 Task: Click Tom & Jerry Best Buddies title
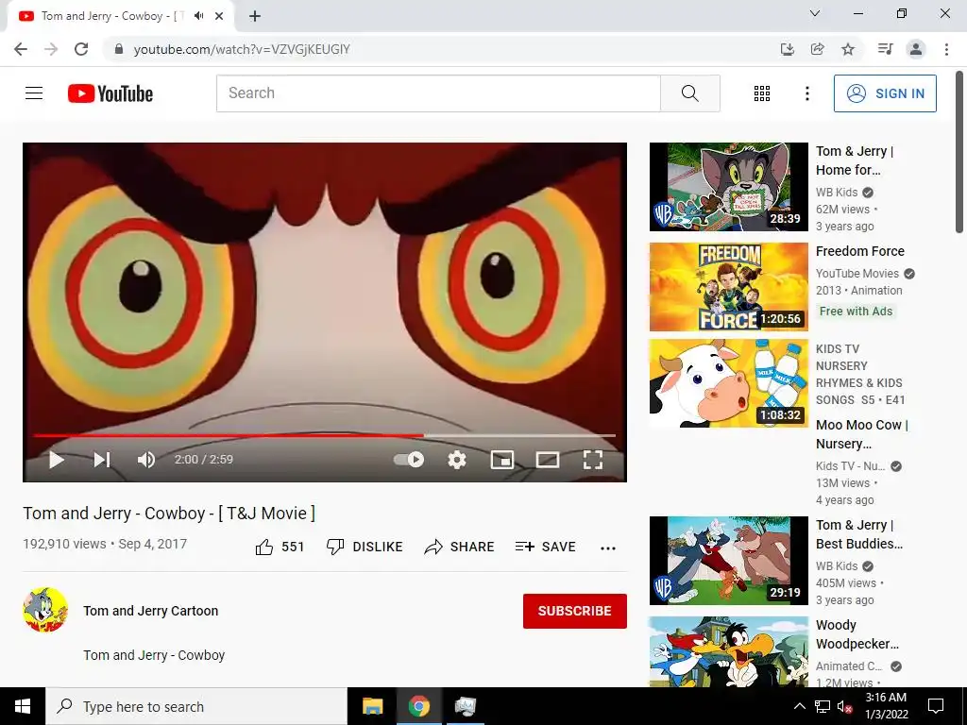pyautogui.click(x=859, y=534)
